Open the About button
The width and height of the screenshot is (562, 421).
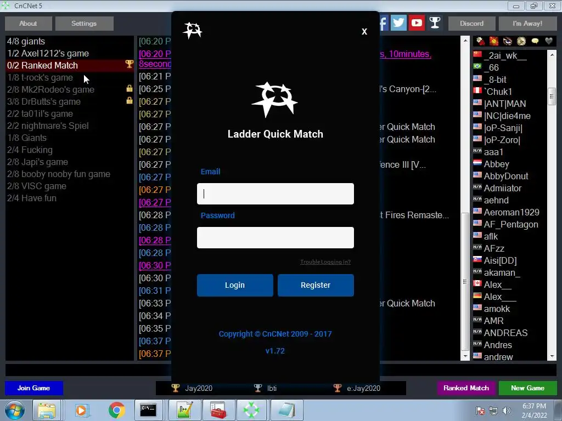(x=29, y=24)
